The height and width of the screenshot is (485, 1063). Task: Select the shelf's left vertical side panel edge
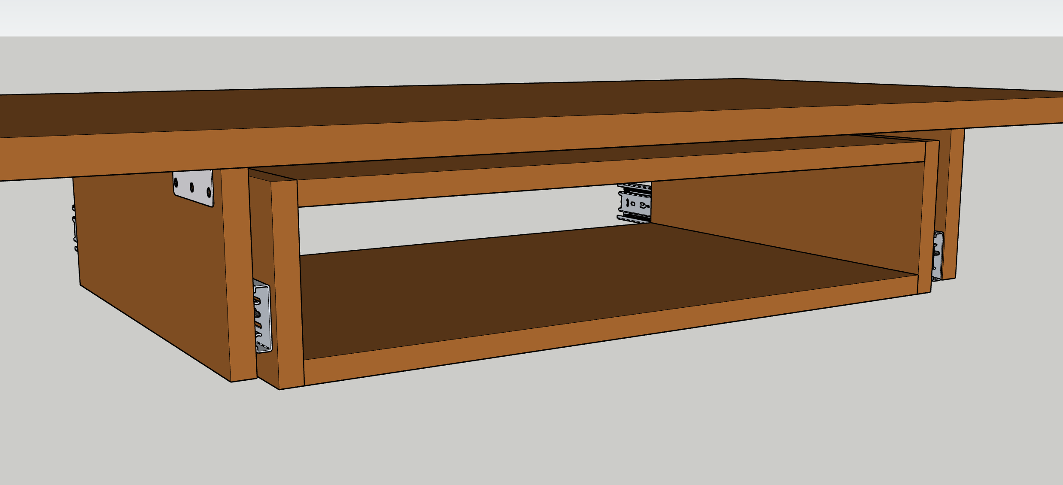tap(288, 283)
